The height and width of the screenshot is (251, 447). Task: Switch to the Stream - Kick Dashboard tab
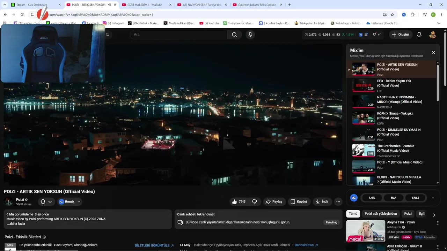tap(35, 5)
